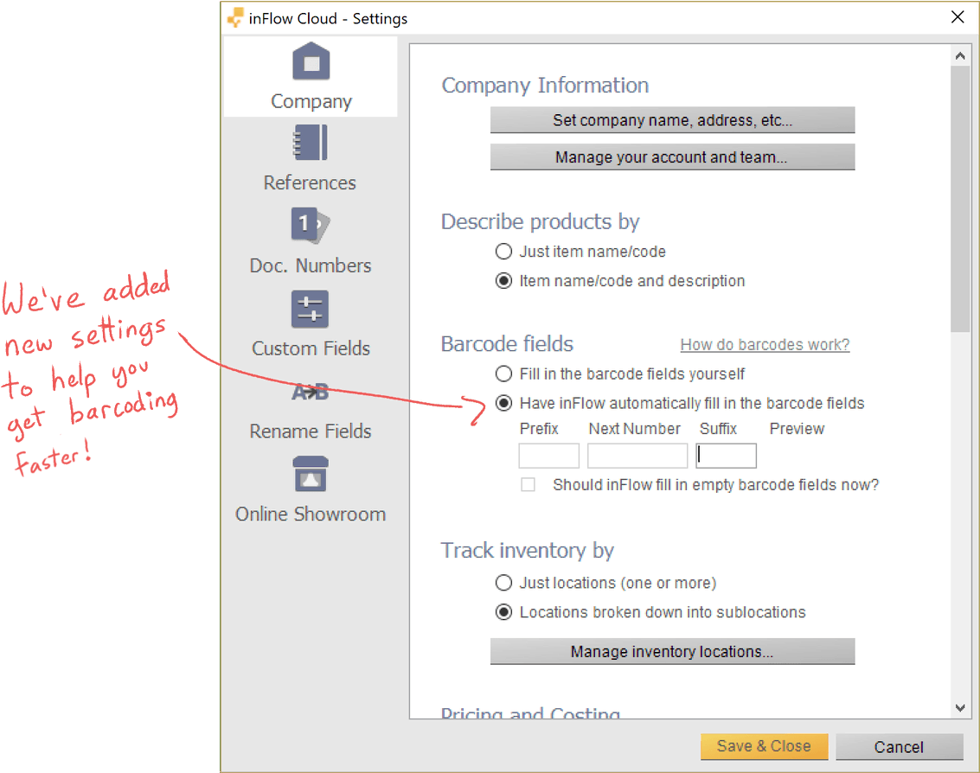This screenshot has width=980, height=773.
Task: Click 'Manage inventory locations...' button
Action: [672, 651]
